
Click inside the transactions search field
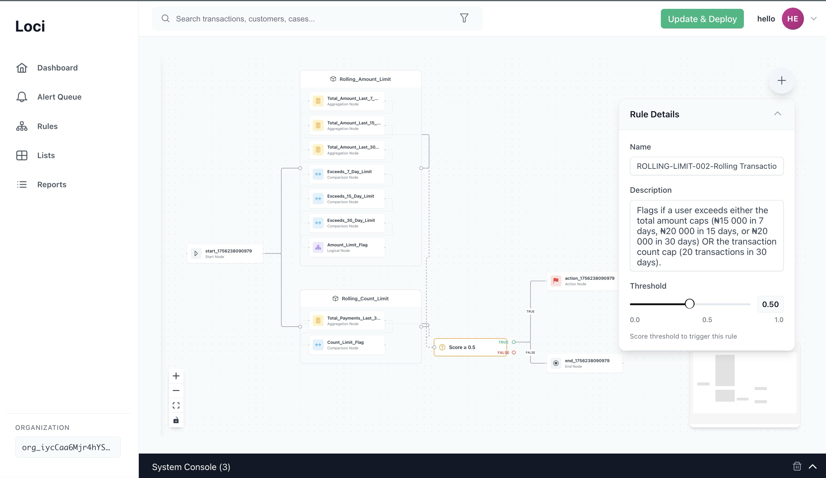coord(295,19)
